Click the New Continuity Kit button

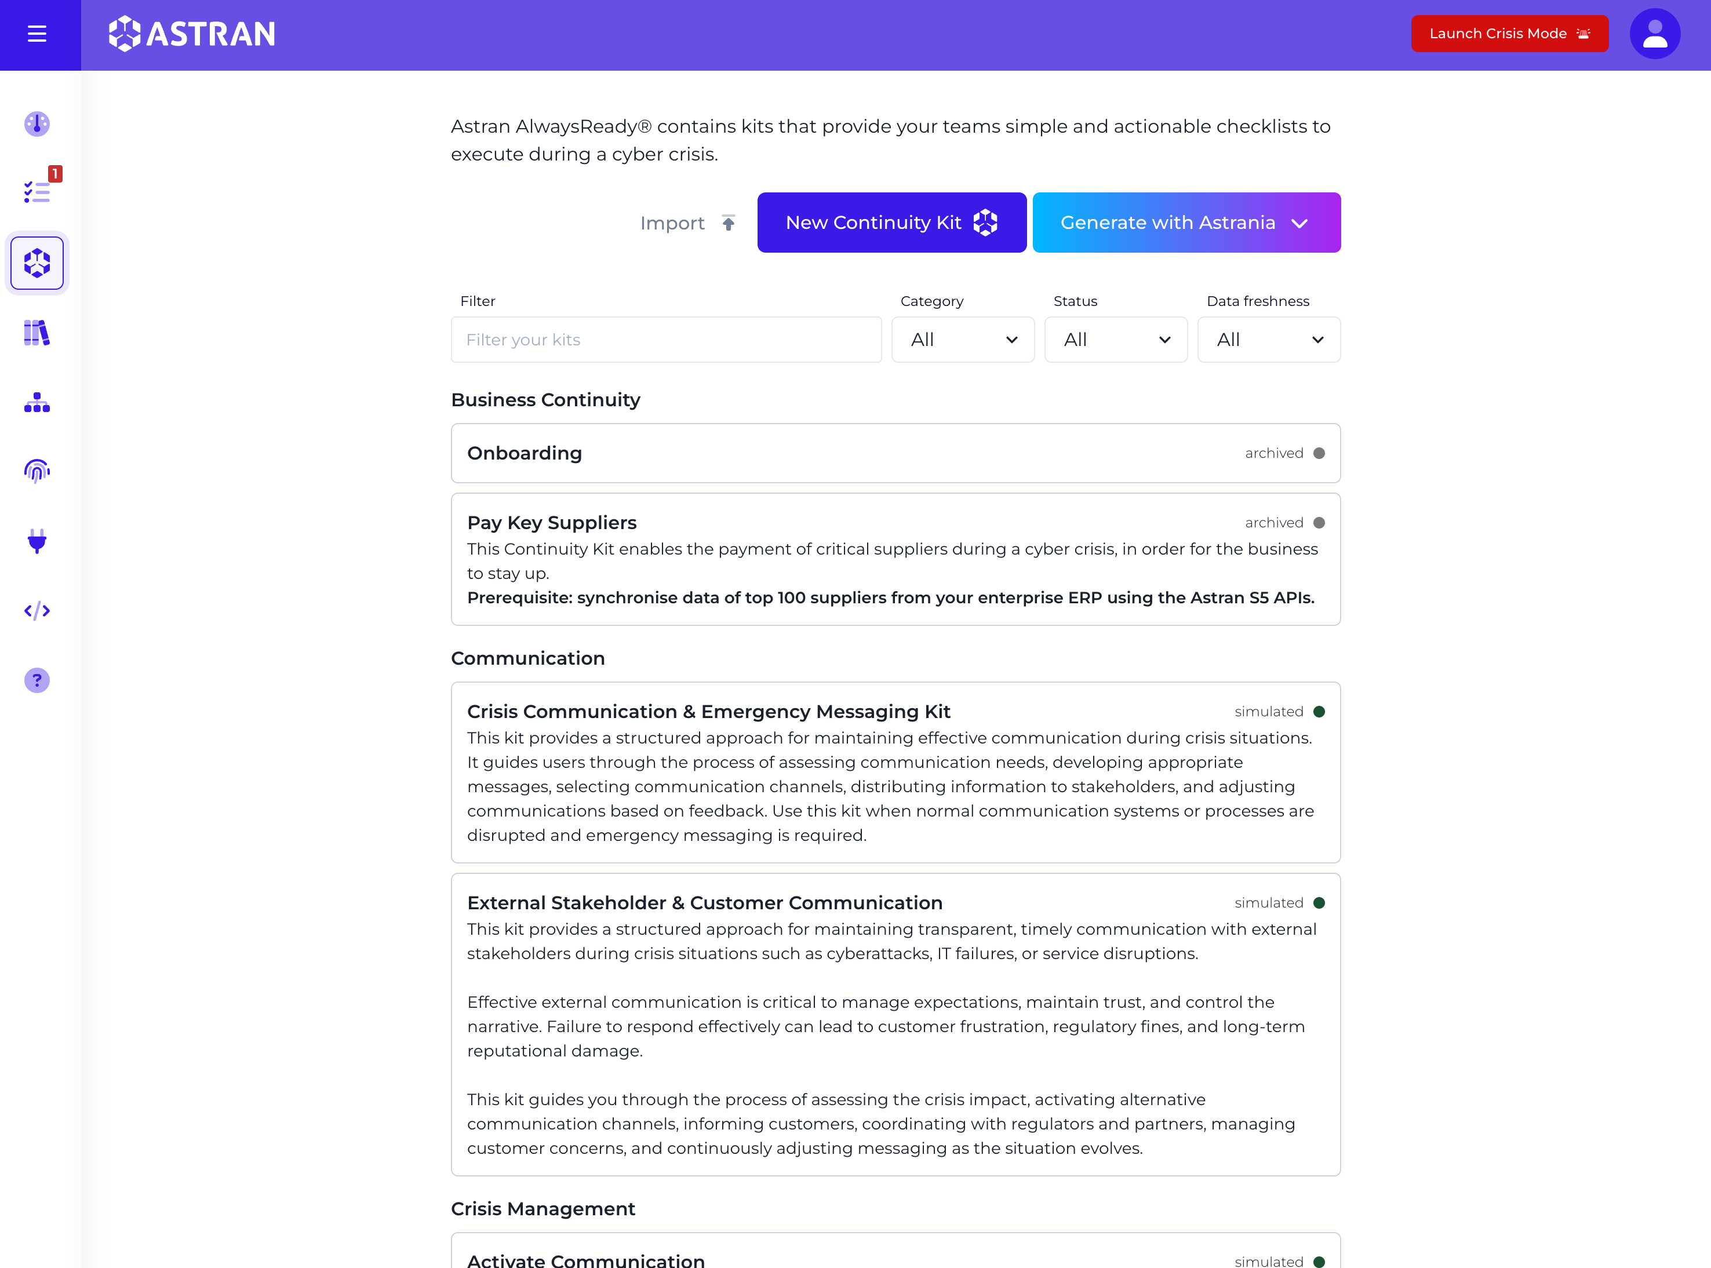[891, 223]
